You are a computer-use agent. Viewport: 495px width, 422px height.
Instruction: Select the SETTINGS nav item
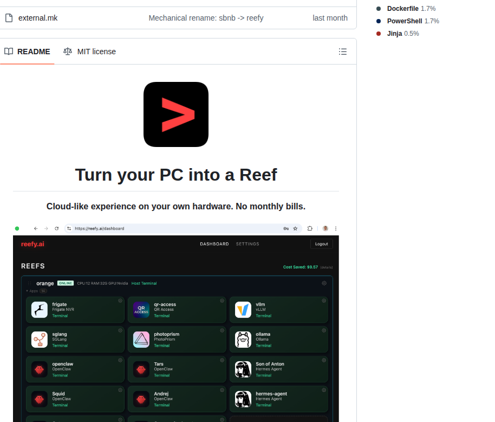click(x=248, y=244)
